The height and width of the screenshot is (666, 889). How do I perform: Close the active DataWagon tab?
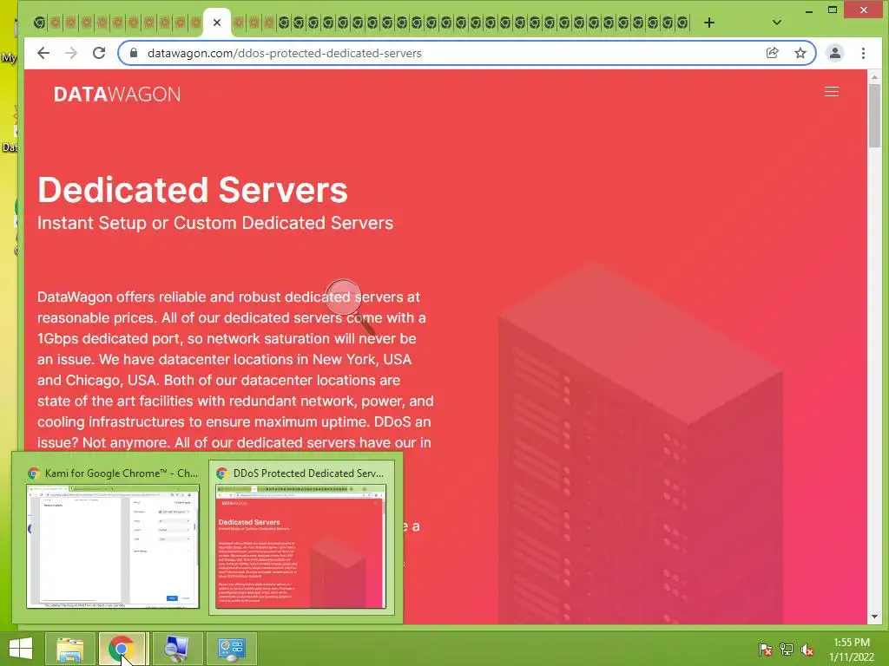(216, 23)
